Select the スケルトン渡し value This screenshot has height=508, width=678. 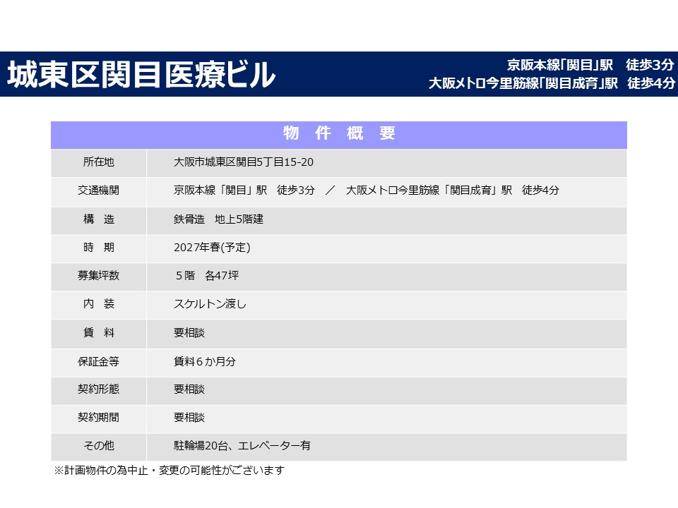[210, 304]
